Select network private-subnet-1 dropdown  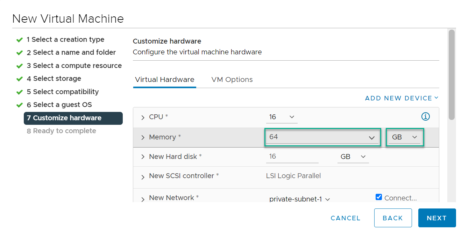click(299, 199)
